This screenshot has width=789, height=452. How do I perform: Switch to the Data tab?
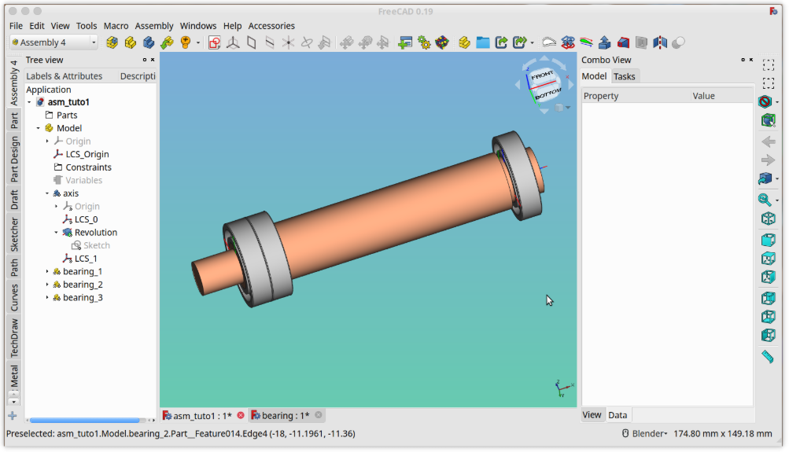click(618, 415)
